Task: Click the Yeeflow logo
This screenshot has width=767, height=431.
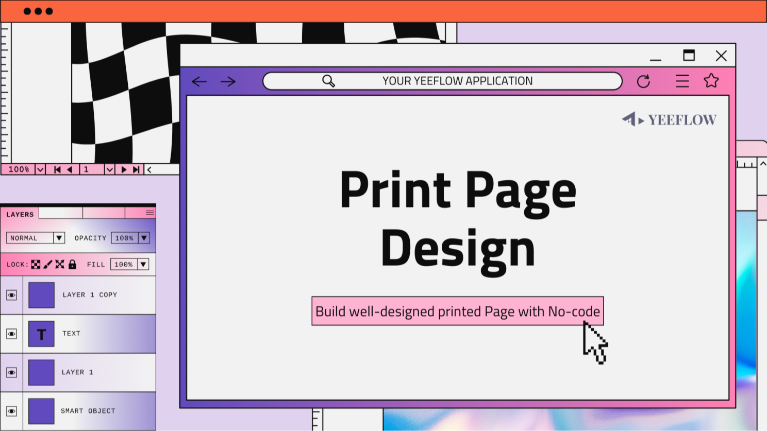Action: (x=669, y=119)
